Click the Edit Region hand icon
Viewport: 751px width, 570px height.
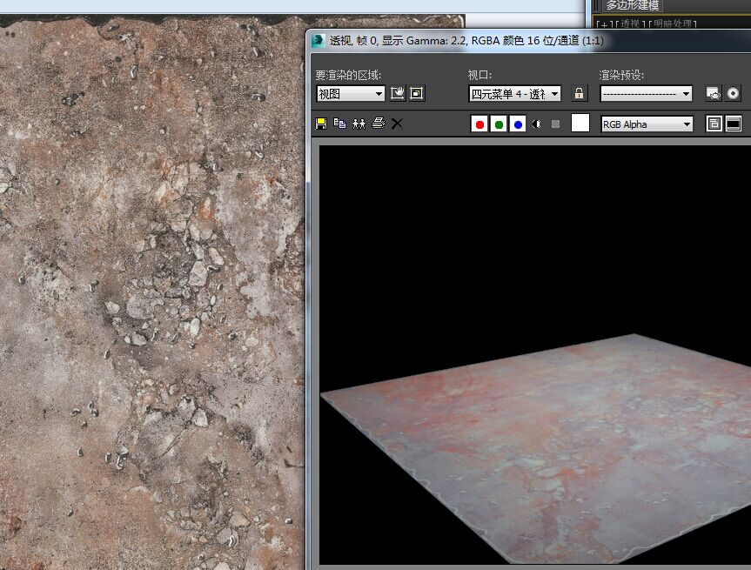[x=398, y=93]
